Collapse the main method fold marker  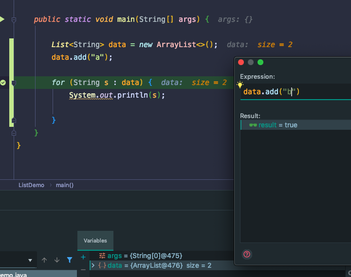pyautogui.click(x=14, y=19)
